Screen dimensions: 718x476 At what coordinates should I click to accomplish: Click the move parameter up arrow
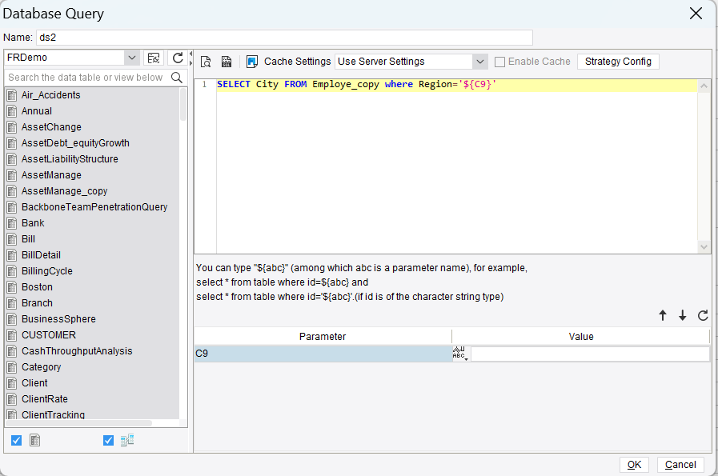[x=663, y=315]
